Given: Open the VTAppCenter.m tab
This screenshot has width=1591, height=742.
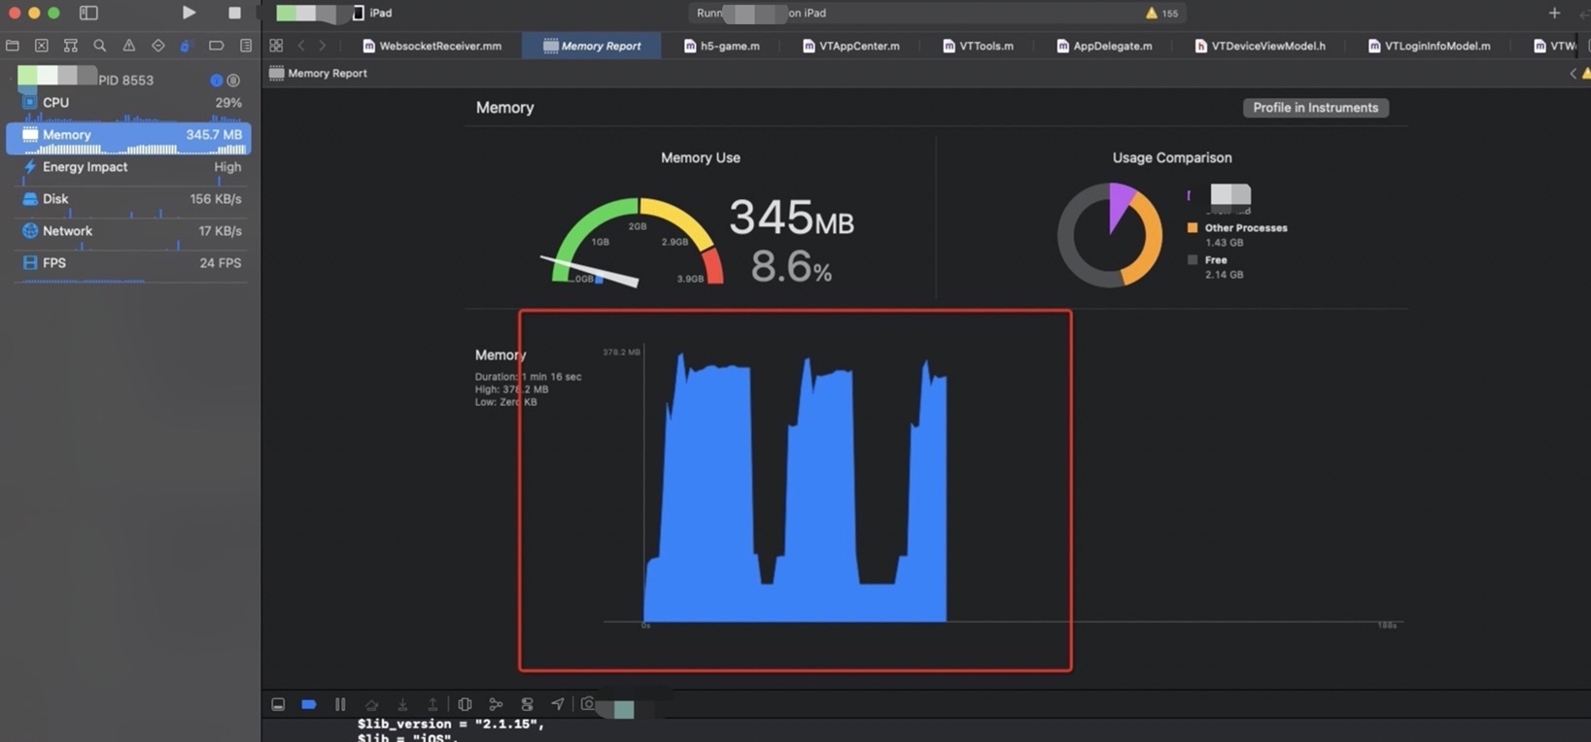Looking at the screenshot, I should (851, 46).
